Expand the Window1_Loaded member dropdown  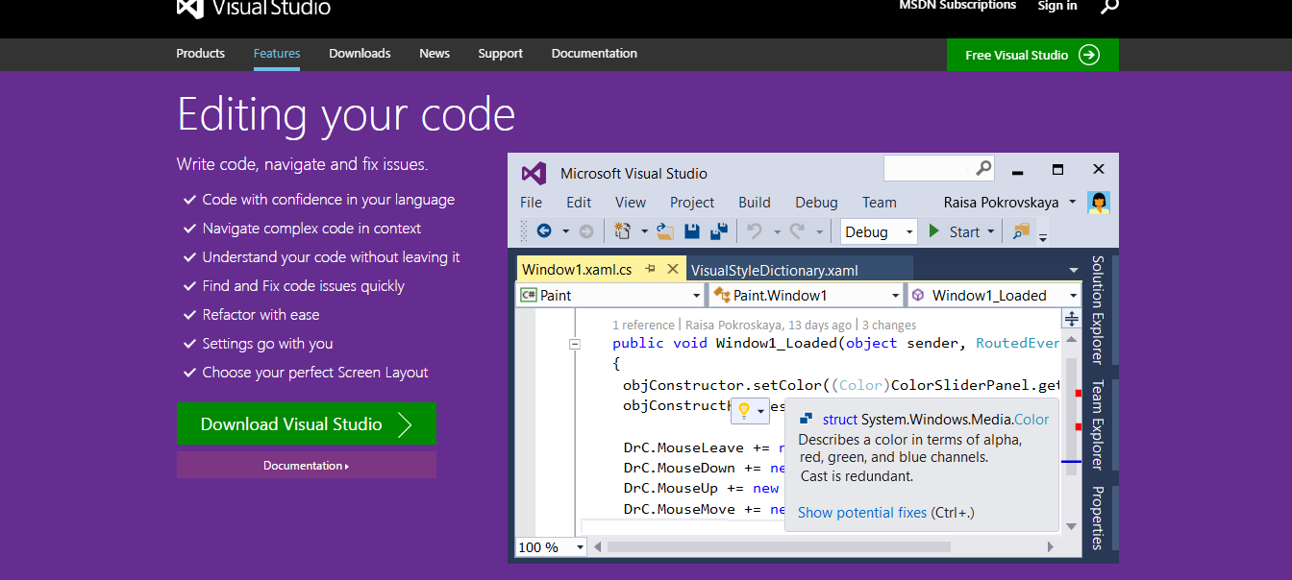1073,296
